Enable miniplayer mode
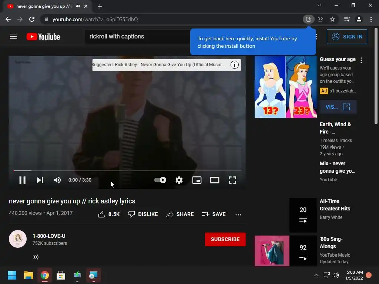 pyautogui.click(x=197, y=180)
